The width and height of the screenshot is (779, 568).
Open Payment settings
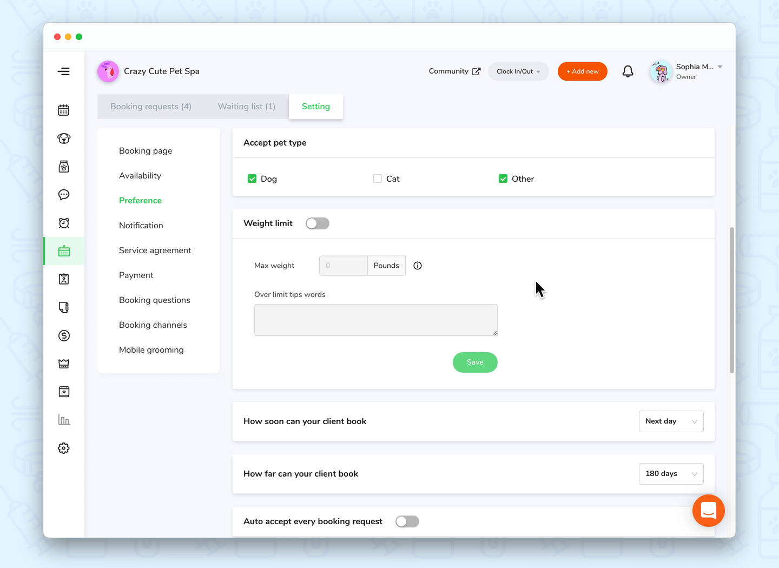click(x=136, y=275)
